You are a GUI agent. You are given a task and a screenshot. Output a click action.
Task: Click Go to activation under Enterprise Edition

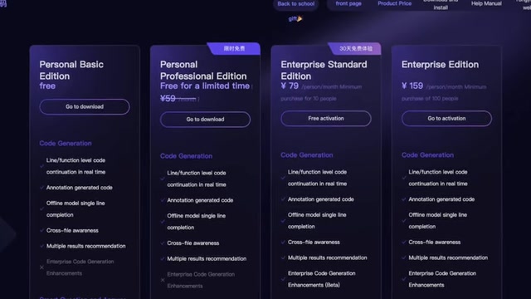pos(446,118)
